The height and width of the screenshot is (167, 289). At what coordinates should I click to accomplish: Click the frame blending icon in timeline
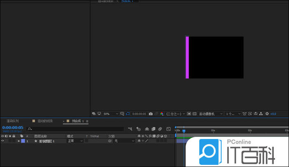[153, 129]
